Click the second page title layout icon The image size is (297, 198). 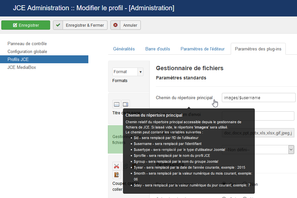pos(126,104)
